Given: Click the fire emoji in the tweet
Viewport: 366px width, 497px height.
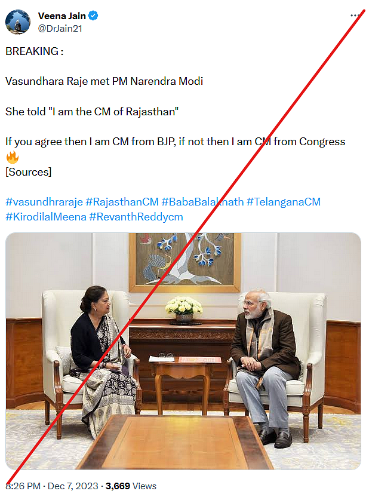Looking at the screenshot, I should click(12, 157).
